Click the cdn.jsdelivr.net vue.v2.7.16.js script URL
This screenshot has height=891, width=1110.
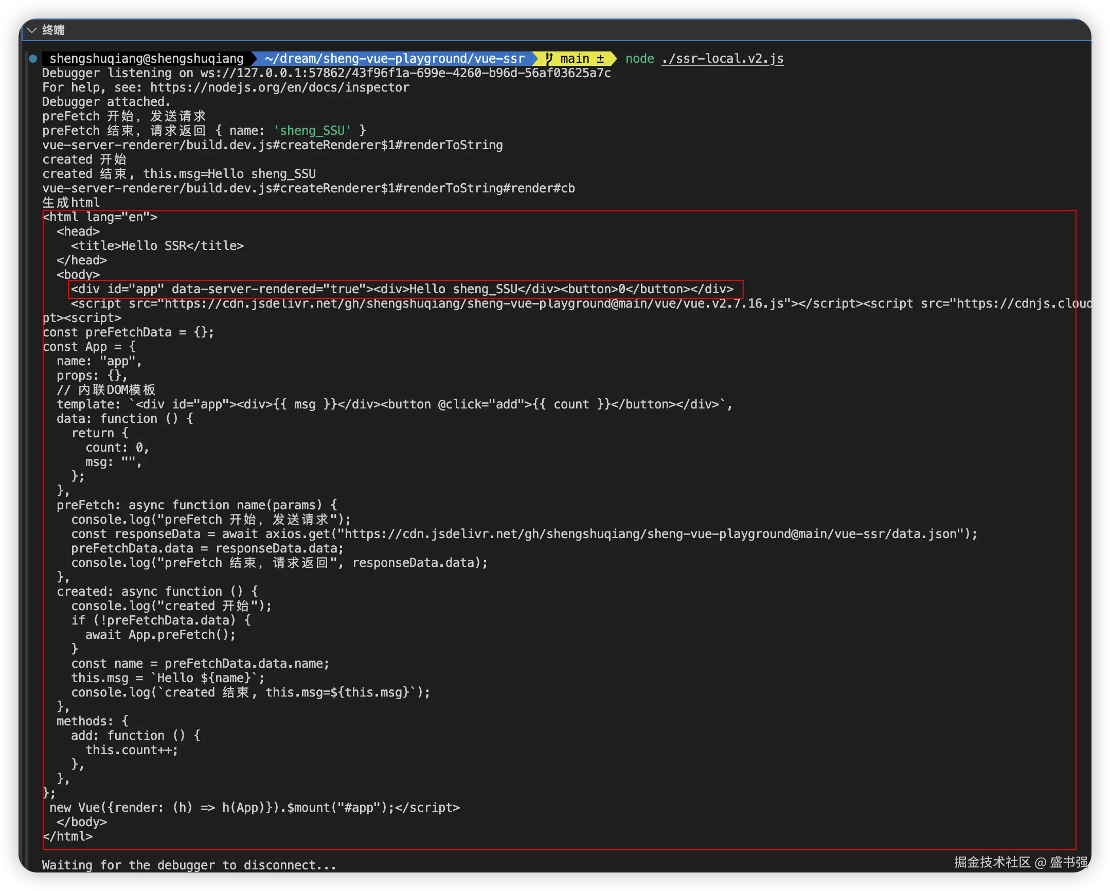[x=474, y=304]
